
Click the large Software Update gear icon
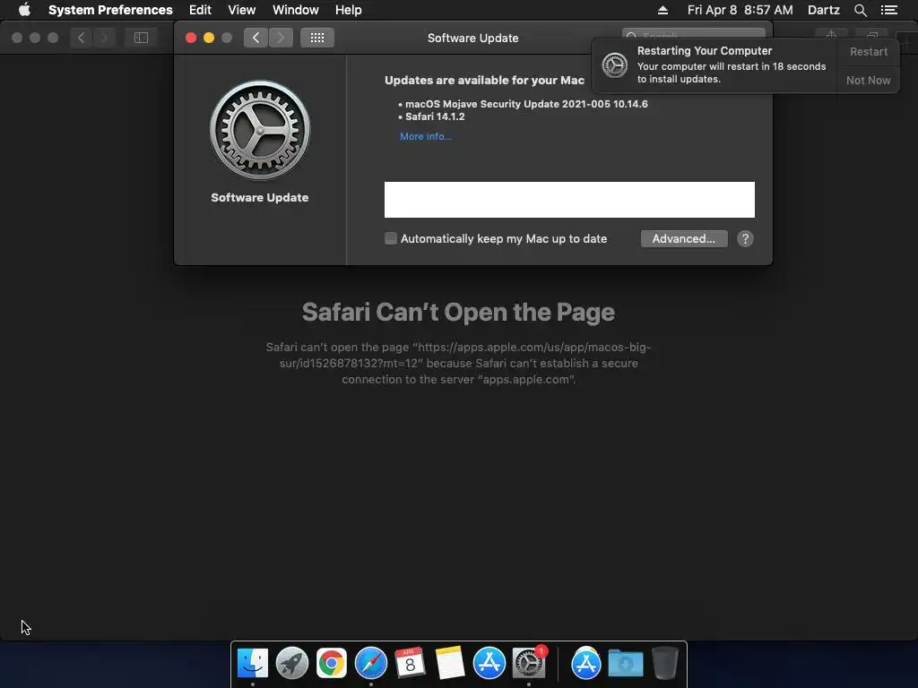click(x=260, y=130)
